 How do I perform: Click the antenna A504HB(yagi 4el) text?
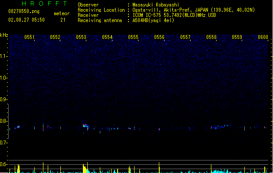pos(153,20)
